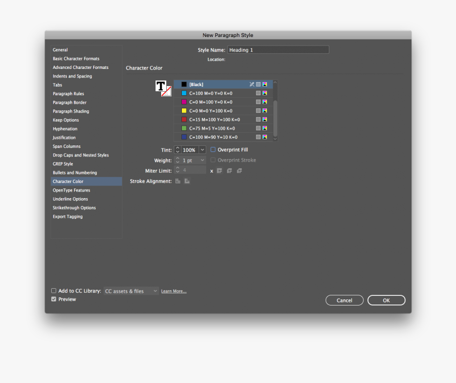The image size is (456, 383).
Task: Click the no-edit pencil icon on [Black]
Action: coord(252,84)
